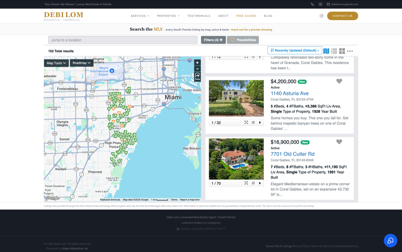Viewport: 402px width, 252px height.
Task: Open Terms of Service footer link
Action: (x=322, y=246)
